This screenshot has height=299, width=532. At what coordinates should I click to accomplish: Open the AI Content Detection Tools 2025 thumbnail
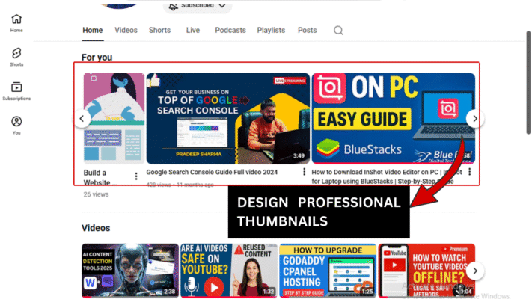click(130, 271)
